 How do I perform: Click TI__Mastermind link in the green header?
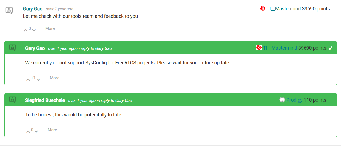tap(280, 48)
